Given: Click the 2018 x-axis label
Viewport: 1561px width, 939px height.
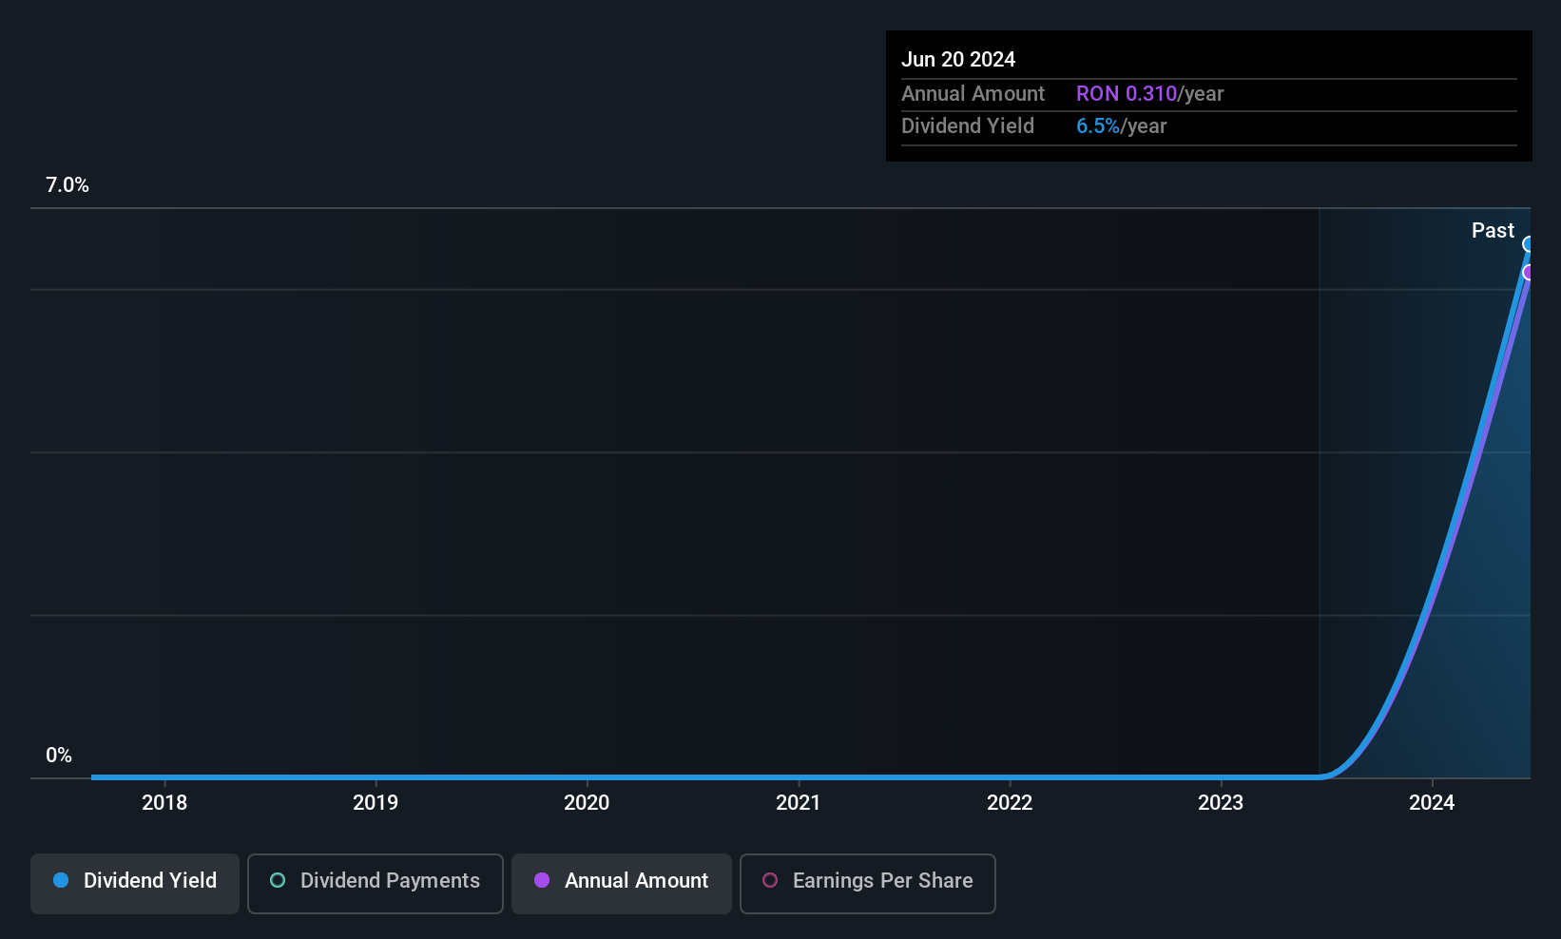Looking at the screenshot, I should (x=164, y=802).
